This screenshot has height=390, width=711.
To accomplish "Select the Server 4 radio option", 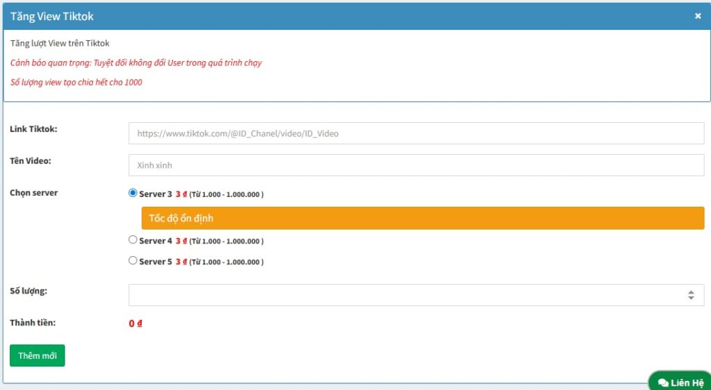I will click(x=133, y=239).
